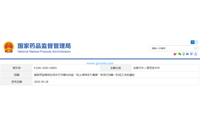Click the 发布日期 label cell
The width and height of the screenshot is (200, 125).
click(x=16, y=82)
